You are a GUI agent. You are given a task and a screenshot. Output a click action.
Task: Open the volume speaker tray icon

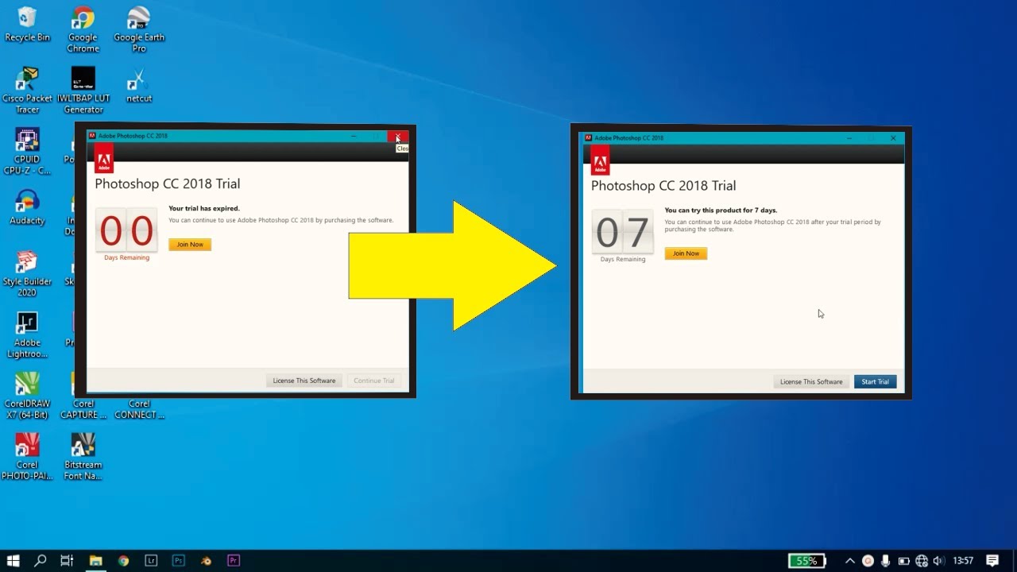click(x=939, y=561)
